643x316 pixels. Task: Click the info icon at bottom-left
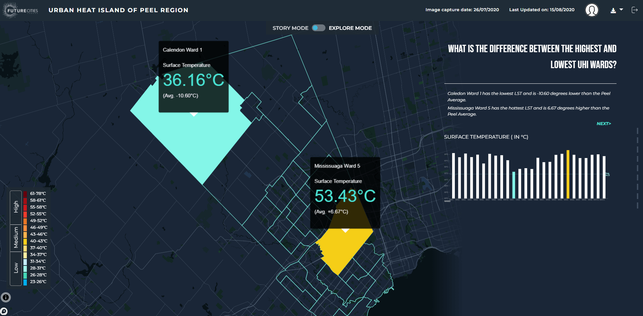(x=6, y=297)
